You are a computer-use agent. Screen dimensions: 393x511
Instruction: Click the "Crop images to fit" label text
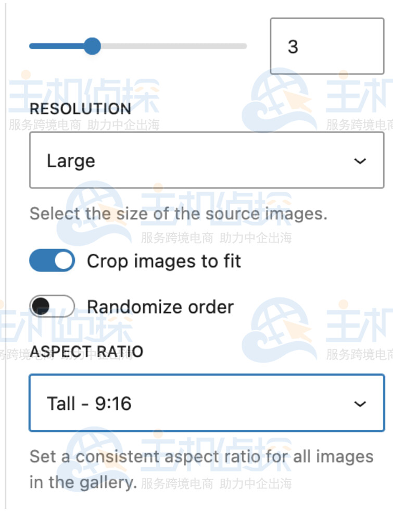[164, 261]
